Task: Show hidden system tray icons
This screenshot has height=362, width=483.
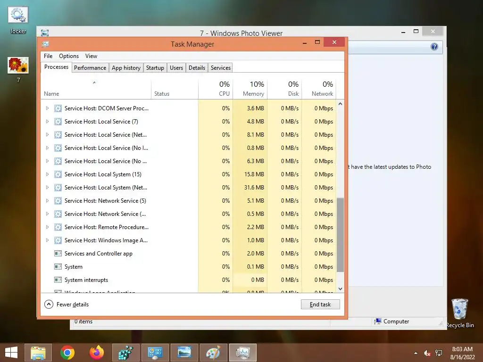Action: tap(416, 353)
